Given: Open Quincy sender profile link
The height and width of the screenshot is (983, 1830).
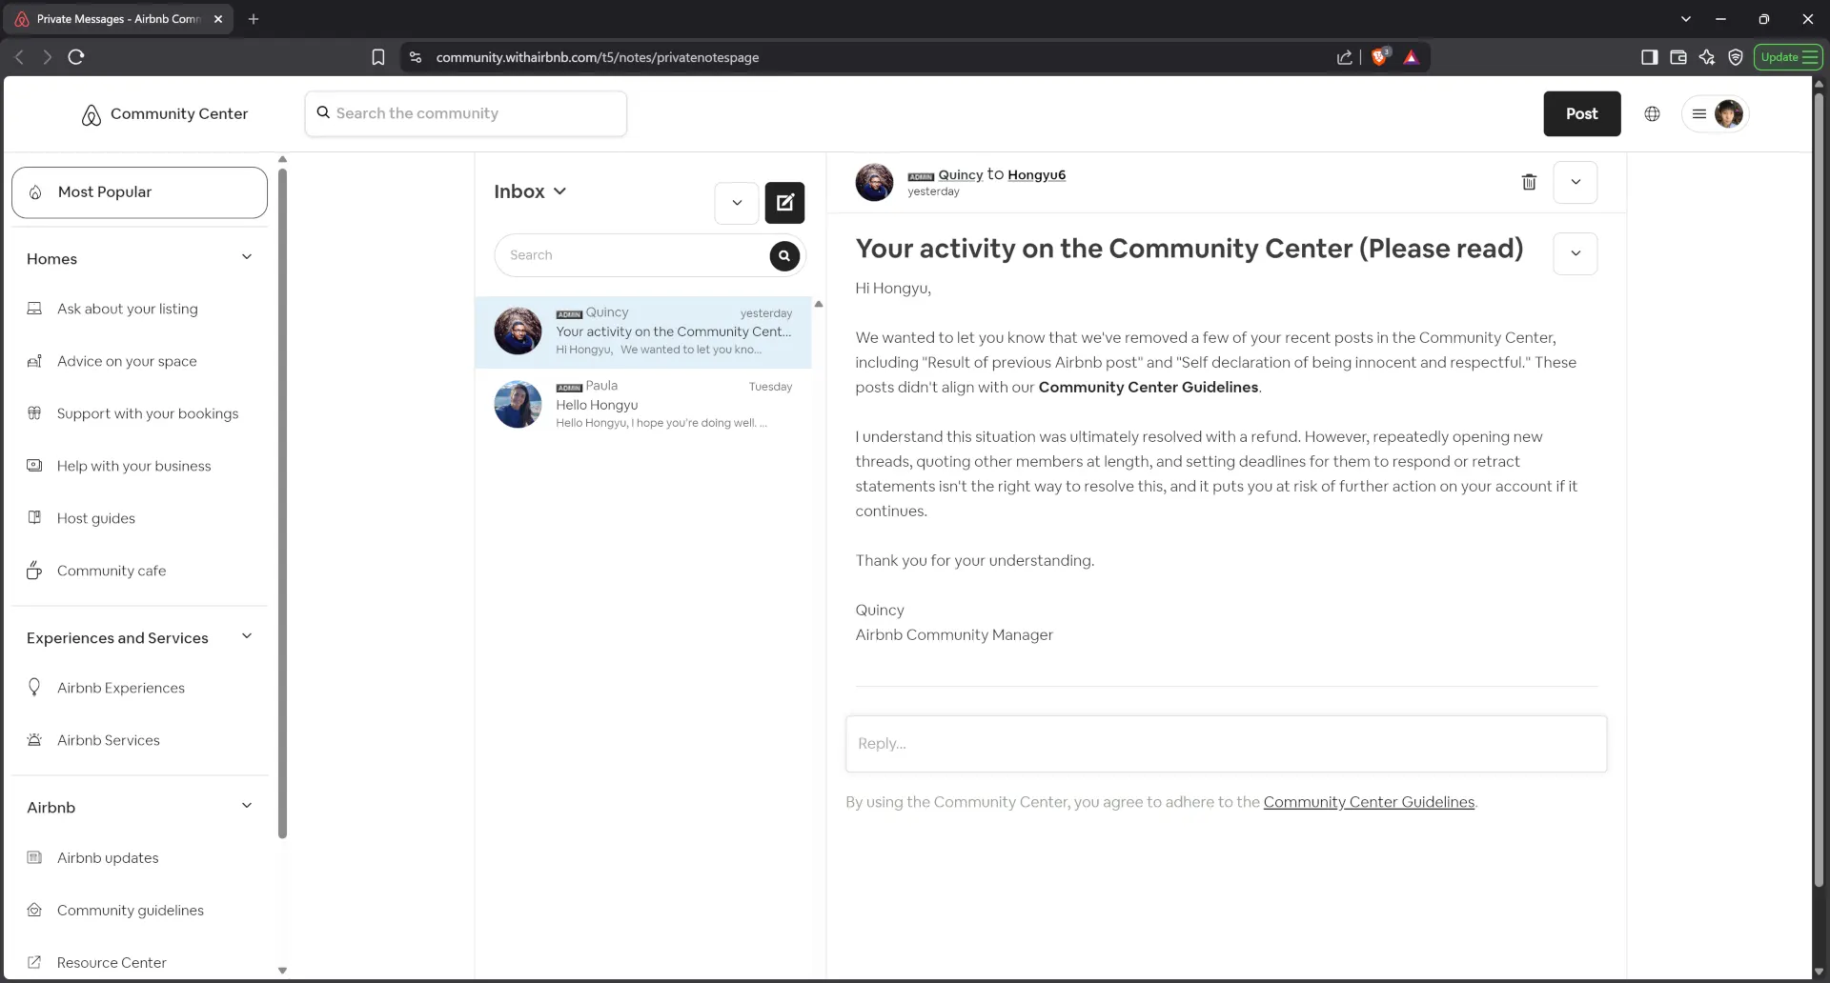Looking at the screenshot, I should point(960,174).
